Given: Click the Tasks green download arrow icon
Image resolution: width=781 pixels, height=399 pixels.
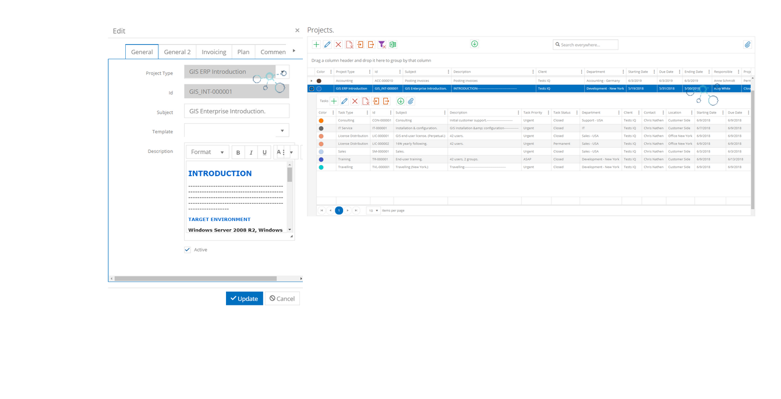Looking at the screenshot, I should (x=401, y=101).
